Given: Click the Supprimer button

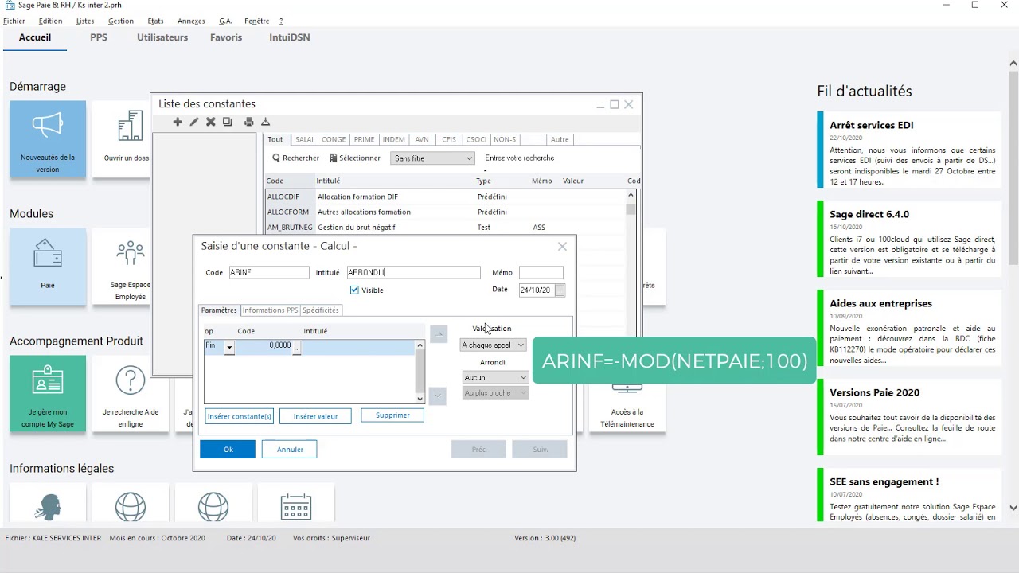Looking at the screenshot, I should click(x=392, y=415).
